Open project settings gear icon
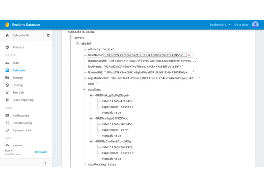The image size is (264, 187). pos(48,35)
